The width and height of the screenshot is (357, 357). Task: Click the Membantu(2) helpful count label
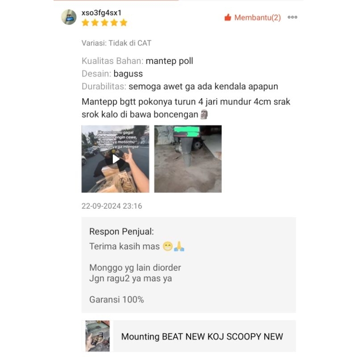point(257,17)
